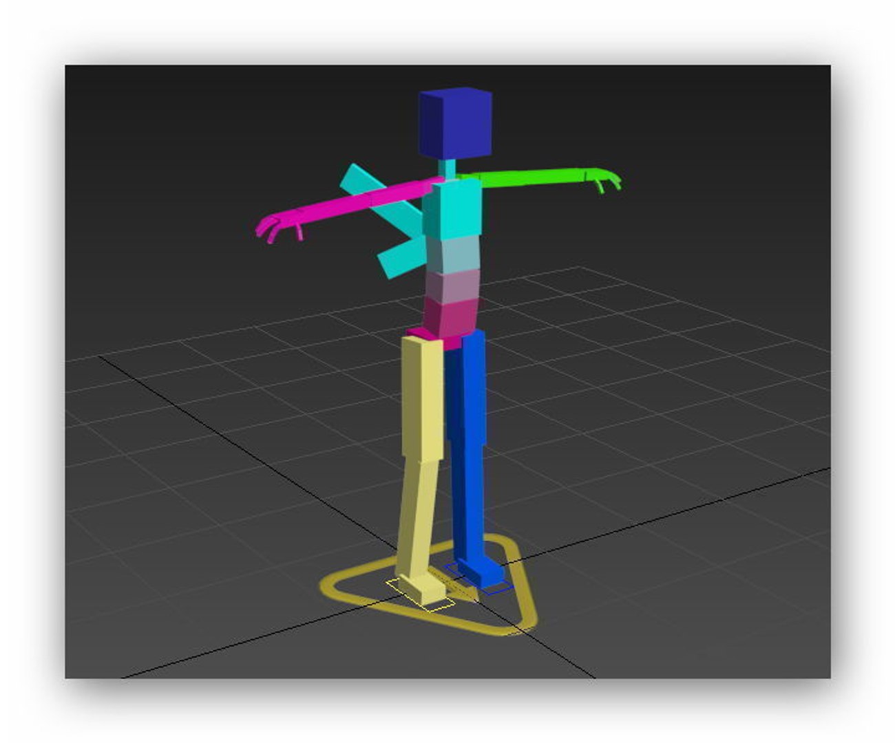895x743 pixels.
Task: Pick the magenta lowest spine segment
Action: point(450,317)
